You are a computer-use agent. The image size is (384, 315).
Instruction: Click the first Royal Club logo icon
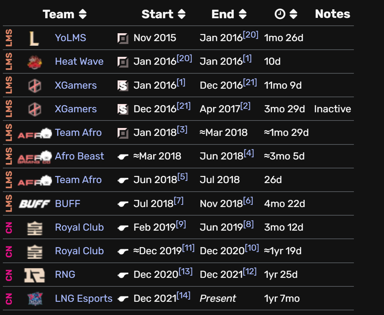(34, 228)
